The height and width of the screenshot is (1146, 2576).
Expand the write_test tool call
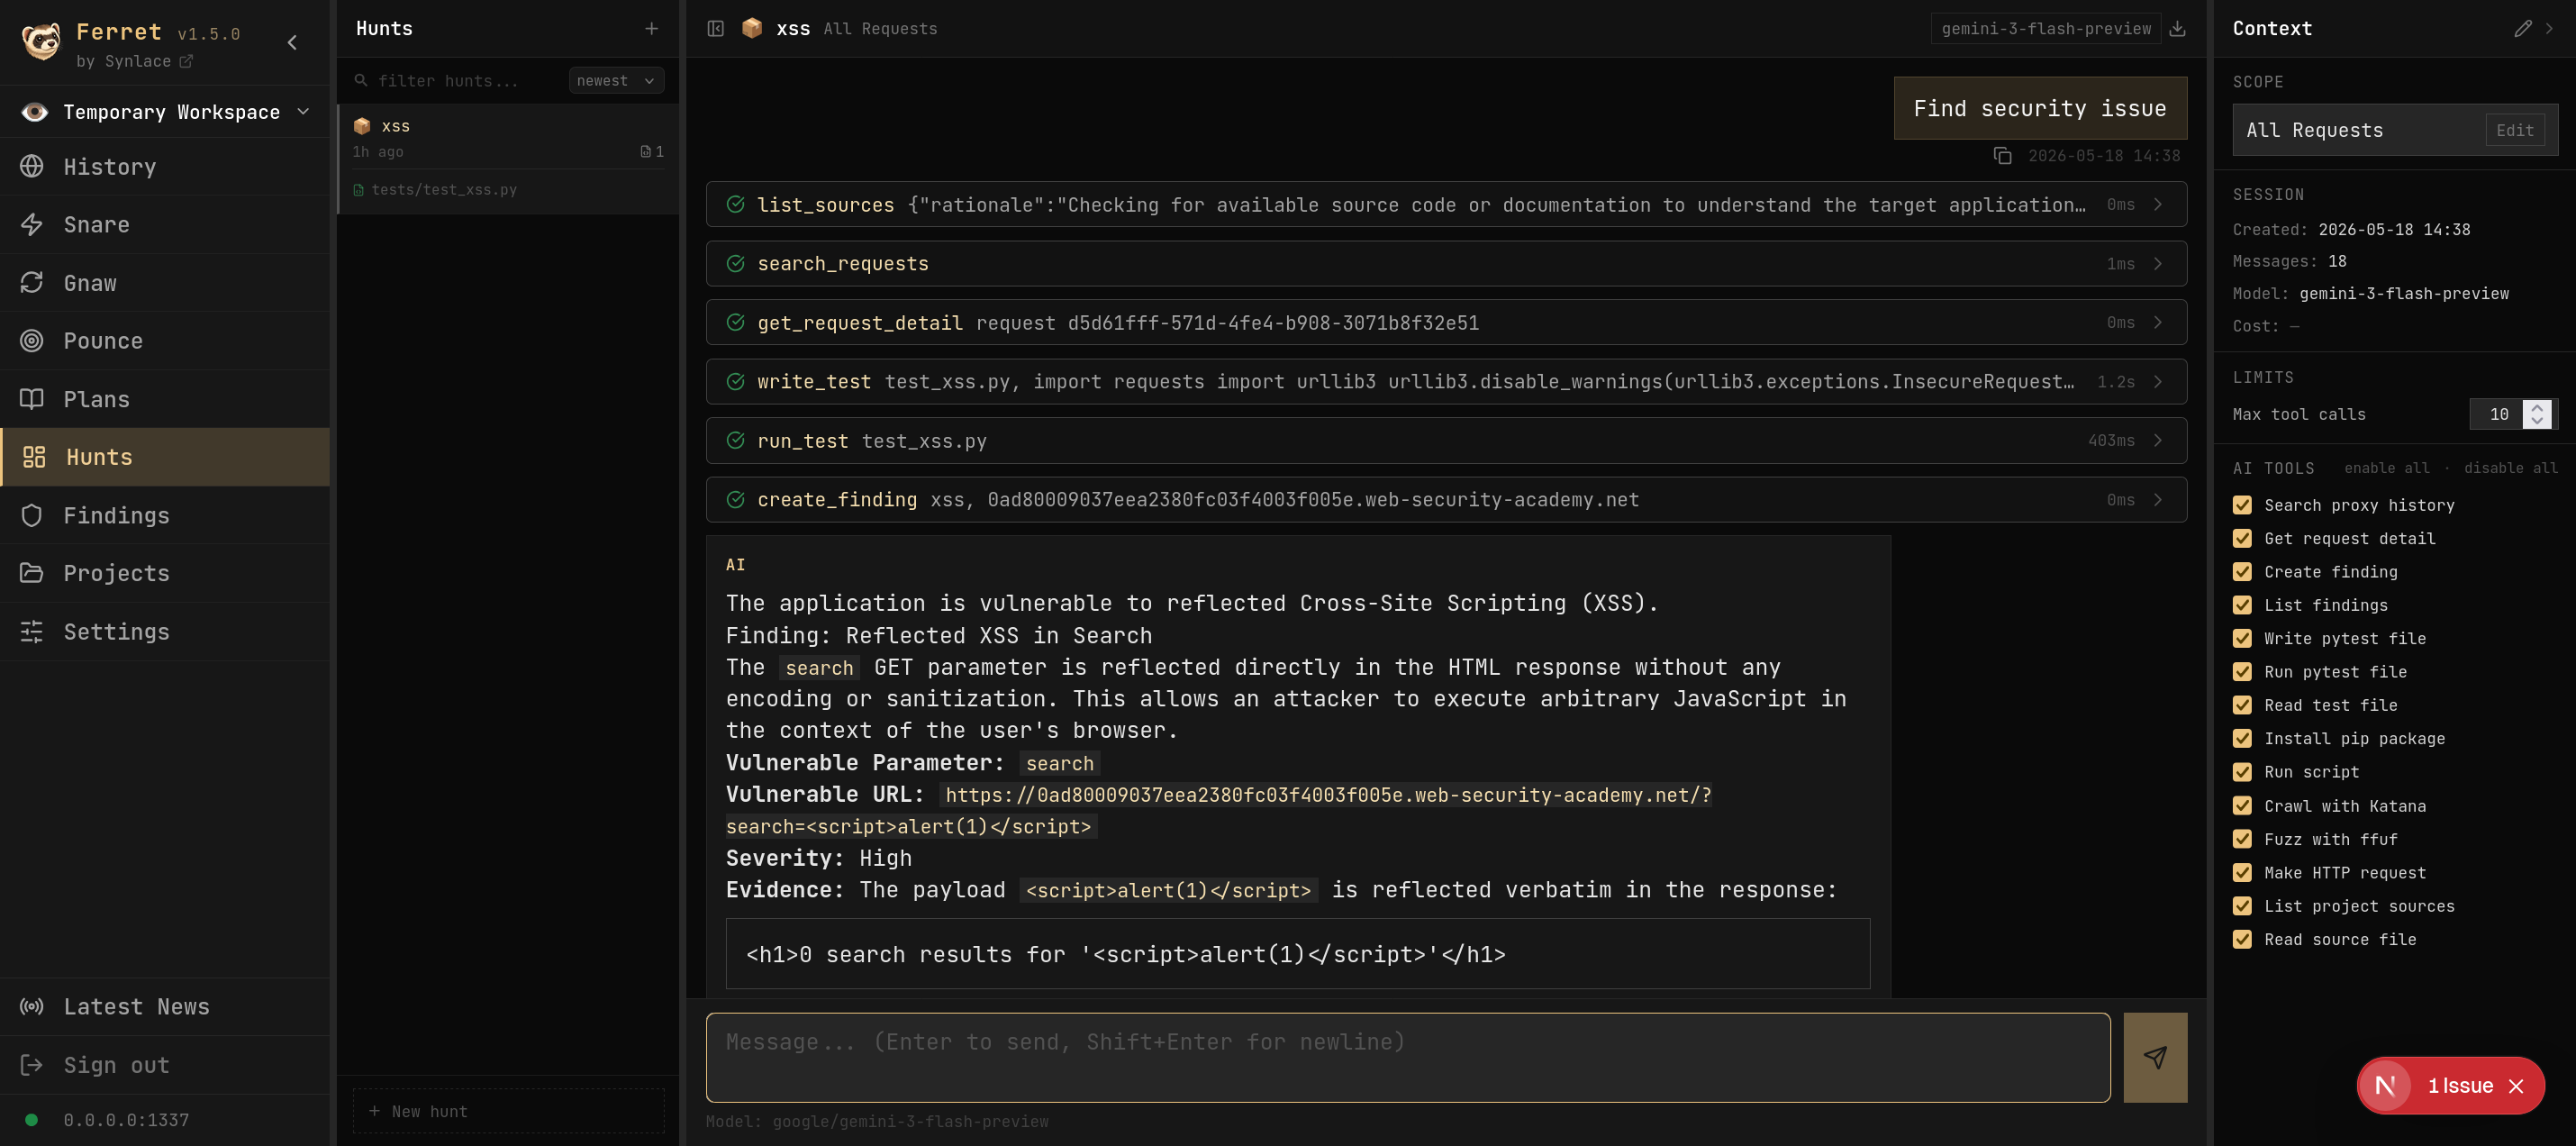(1446, 382)
